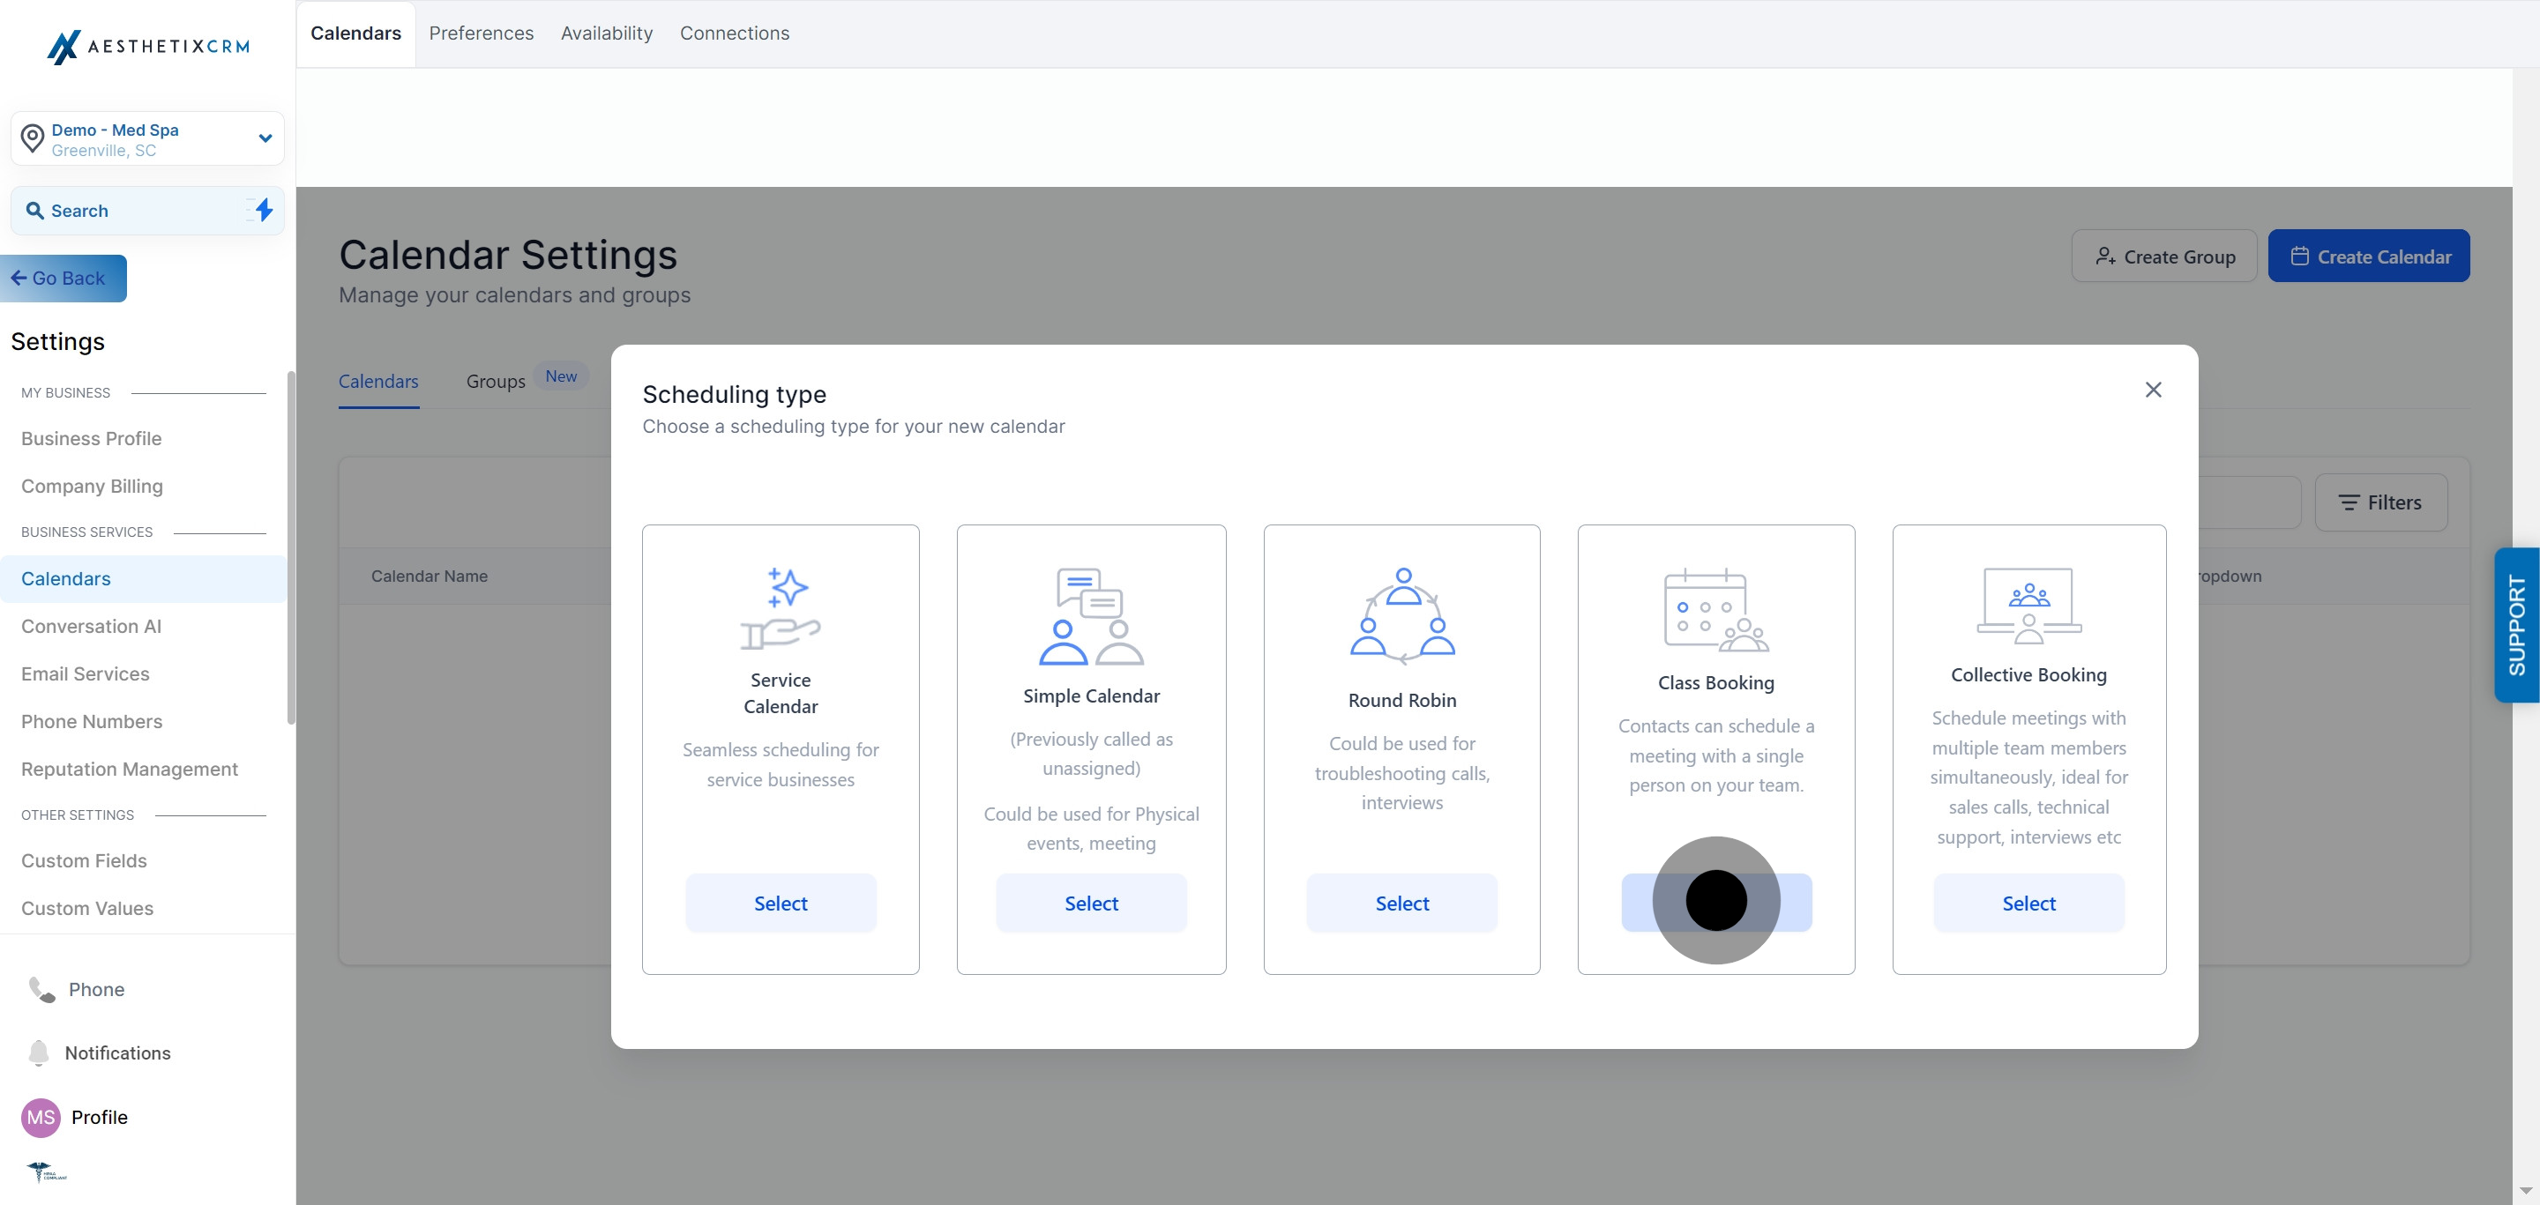Click the Simple Calendar chat people icon

pyautogui.click(x=1091, y=616)
